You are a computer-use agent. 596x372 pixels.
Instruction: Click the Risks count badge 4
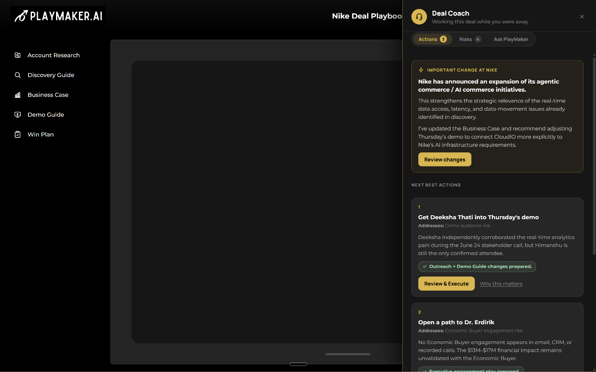coord(478,39)
